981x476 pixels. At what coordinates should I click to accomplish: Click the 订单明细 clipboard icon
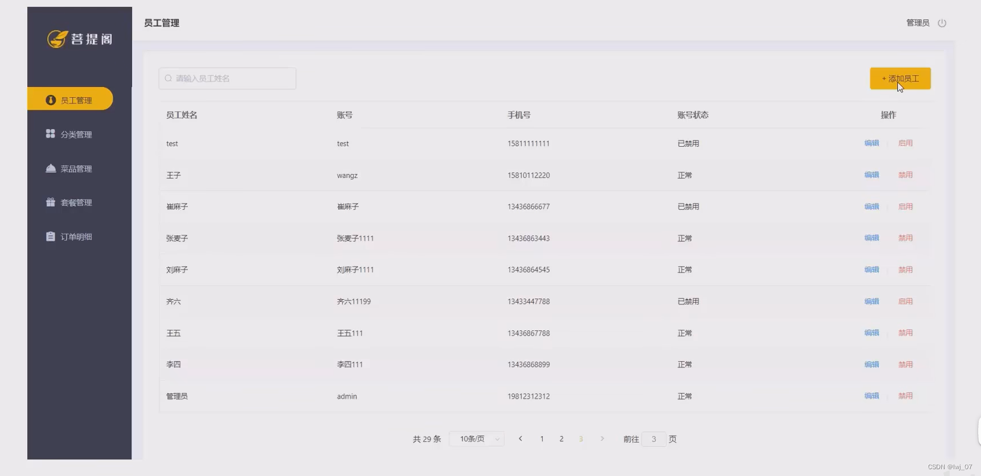(51, 236)
